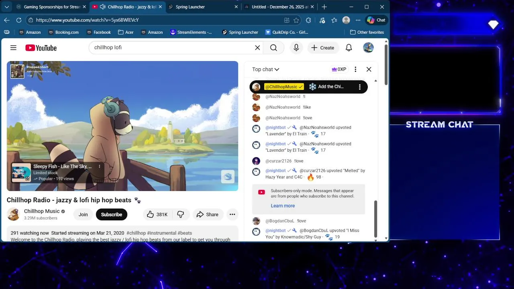Image resolution: width=514 pixels, height=289 pixels.
Task: Open the browser profile icon
Action: (x=346, y=20)
